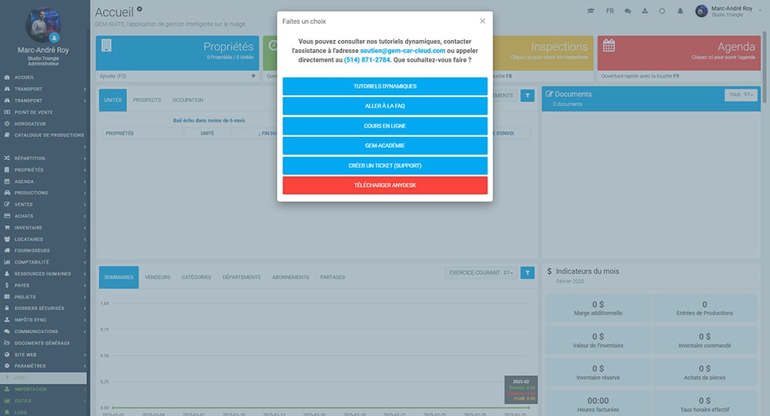Click the gear icon next to Accueil
770x416 pixels.
[x=139, y=9]
